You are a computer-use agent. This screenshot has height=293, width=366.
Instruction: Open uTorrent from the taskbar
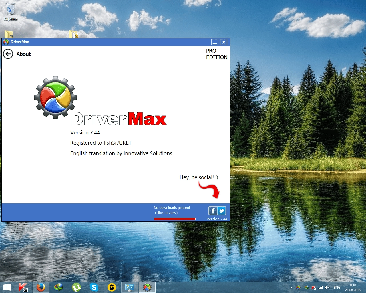point(76,287)
